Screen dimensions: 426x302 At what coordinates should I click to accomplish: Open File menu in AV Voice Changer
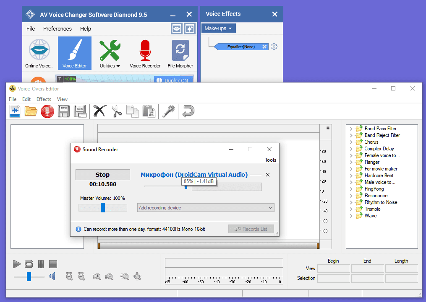pyautogui.click(x=31, y=29)
